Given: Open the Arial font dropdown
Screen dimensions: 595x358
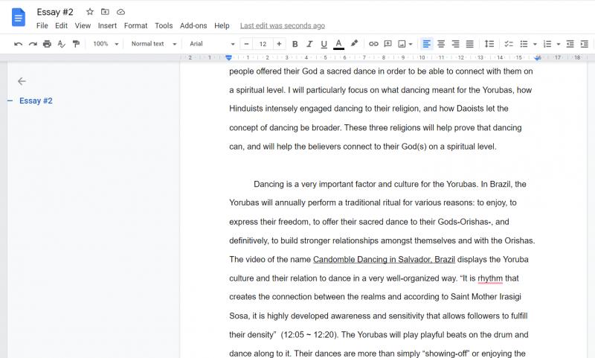Looking at the screenshot, I should [212, 44].
